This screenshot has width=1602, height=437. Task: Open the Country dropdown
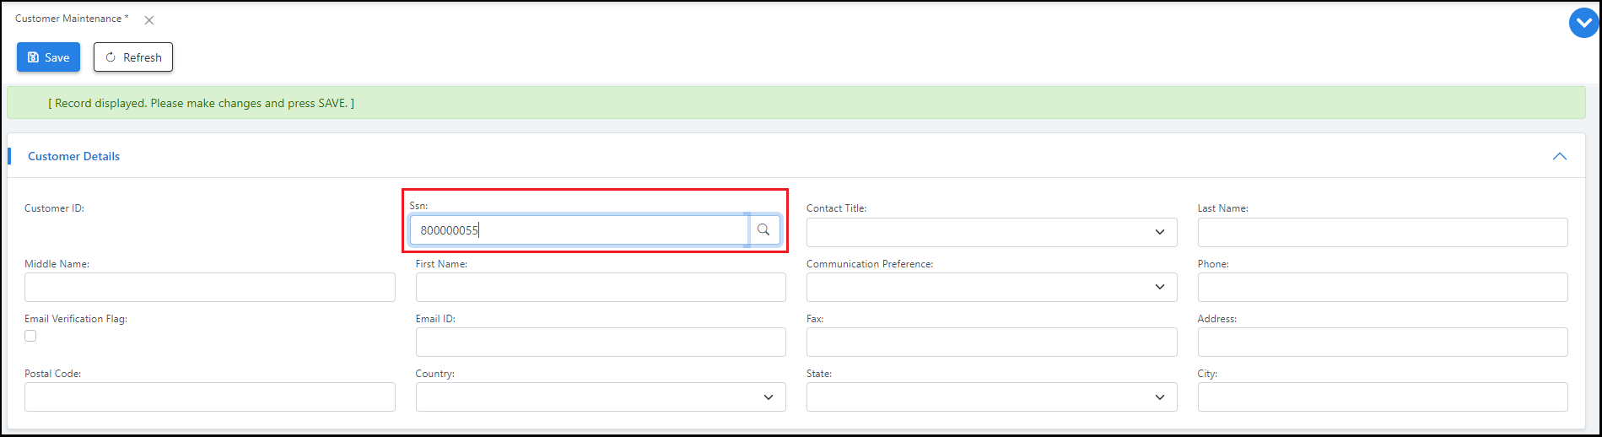600,397
